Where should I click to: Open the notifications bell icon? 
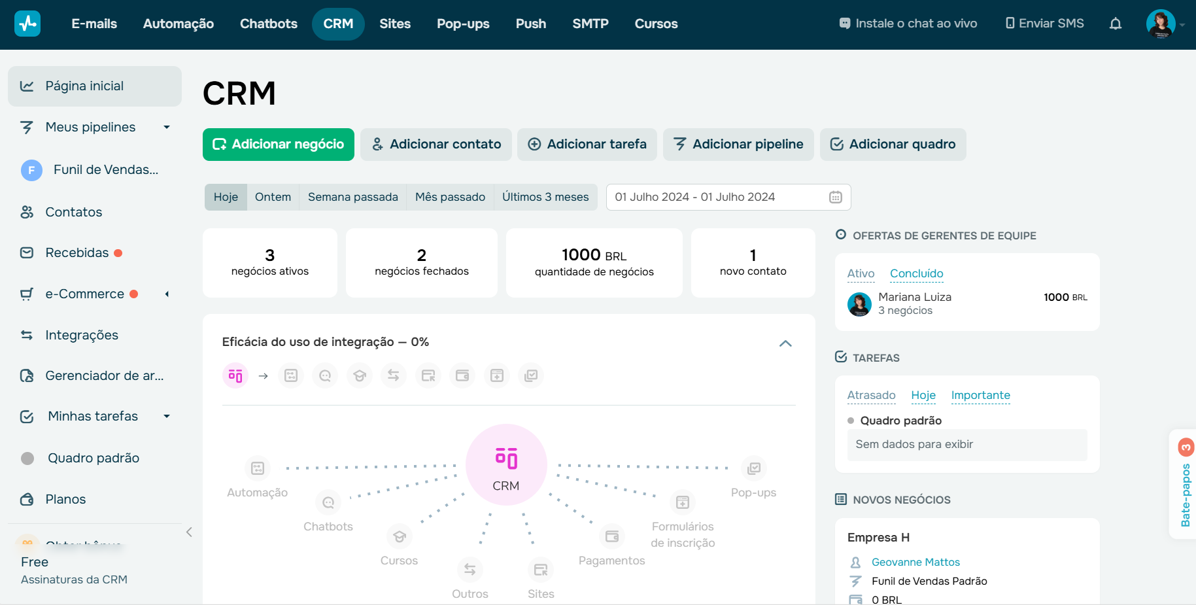pos(1116,24)
